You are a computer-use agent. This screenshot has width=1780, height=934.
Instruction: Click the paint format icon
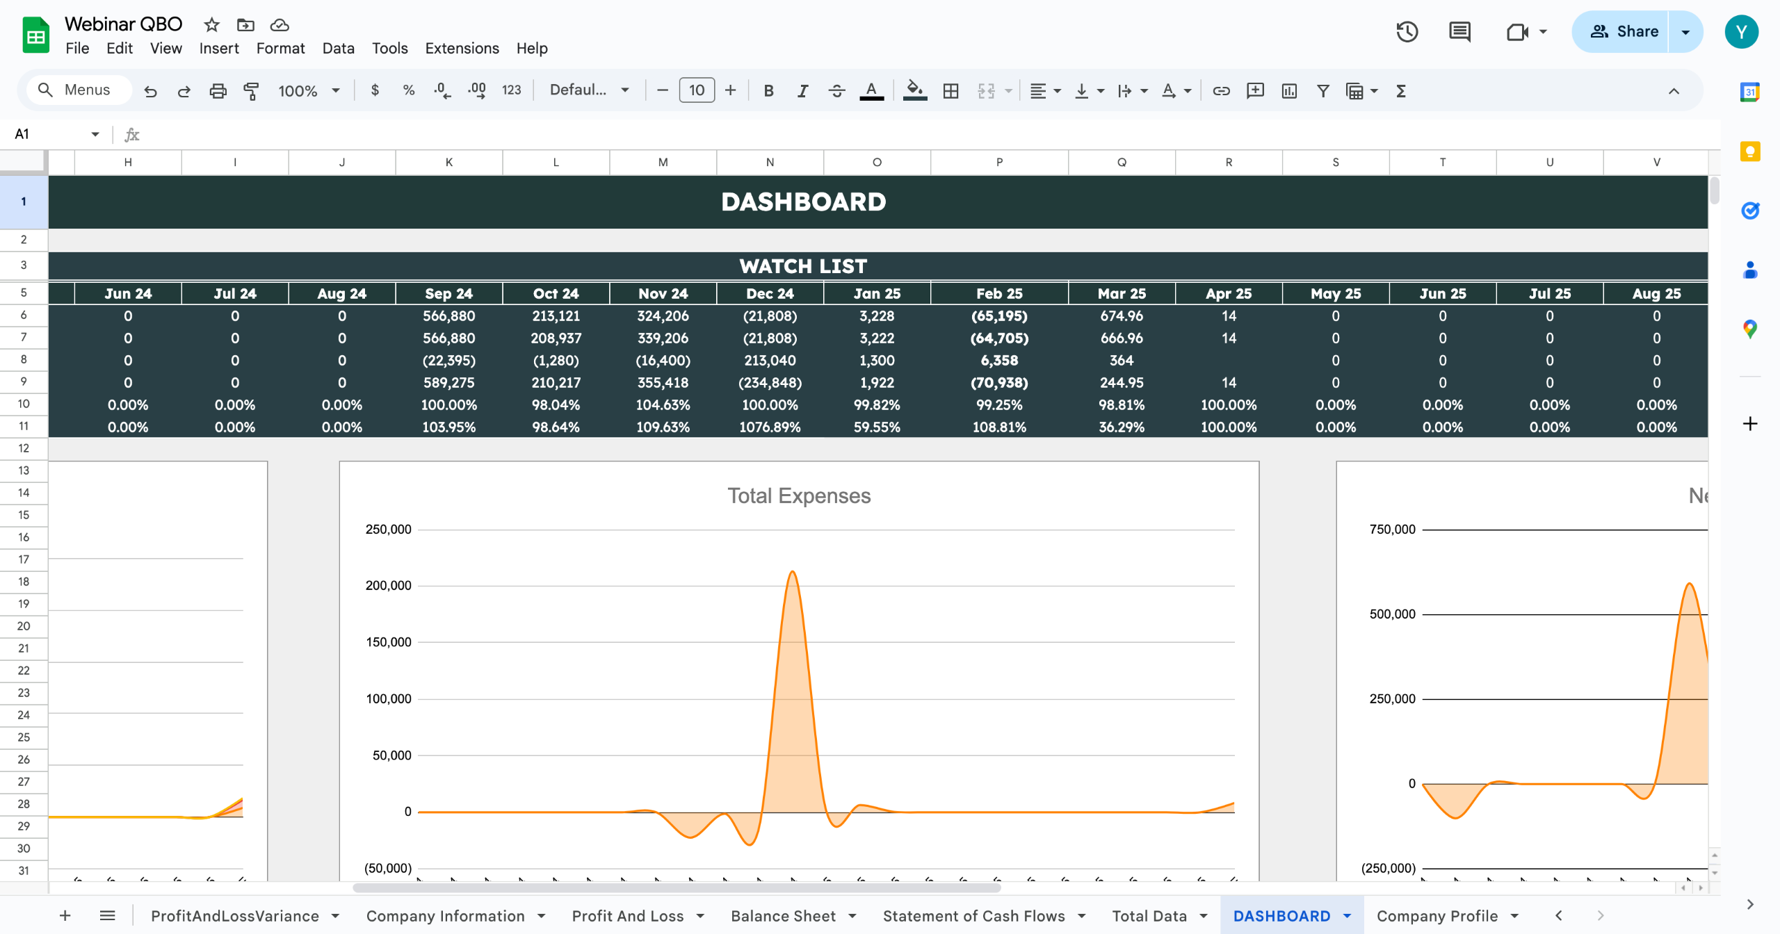[x=251, y=90]
